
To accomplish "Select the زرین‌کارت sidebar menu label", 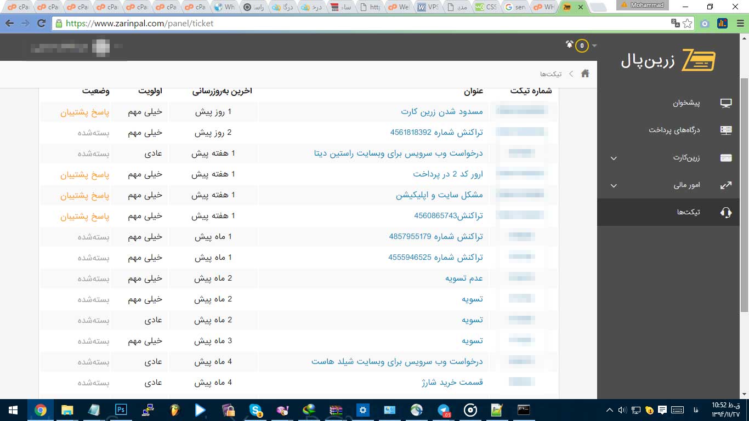I will click(688, 158).
